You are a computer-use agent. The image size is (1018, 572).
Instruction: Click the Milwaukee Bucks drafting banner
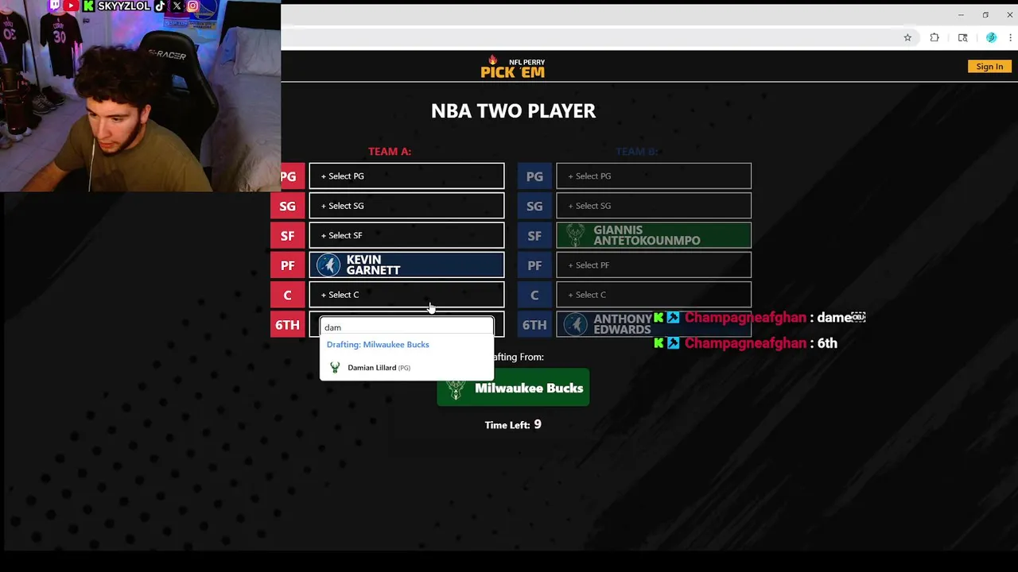513,388
